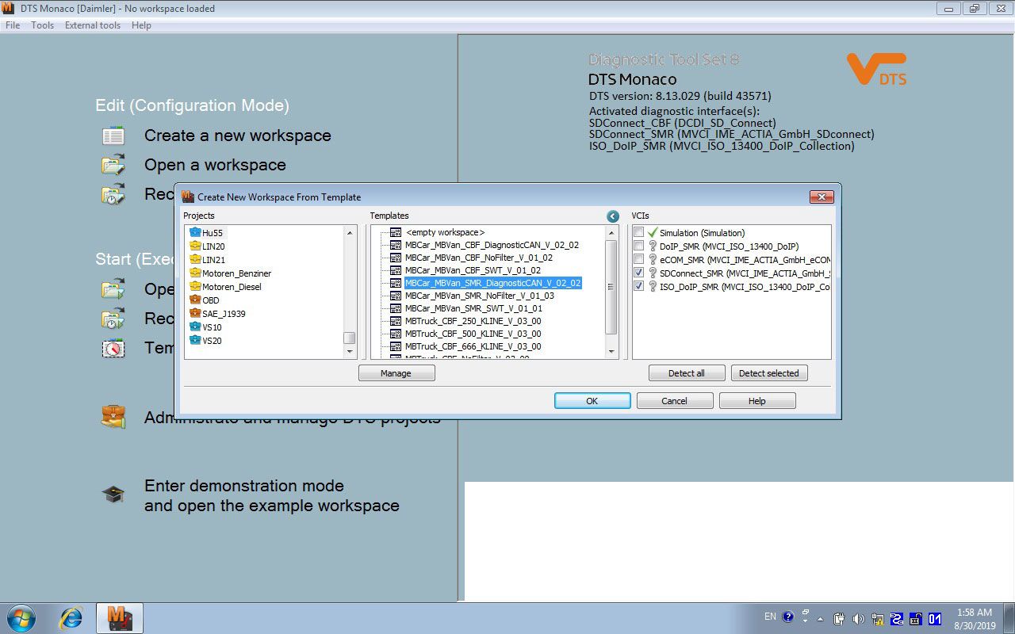Image resolution: width=1015 pixels, height=634 pixels.
Task: Click the SAE_J1939 project icon
Action: point(195,314)
